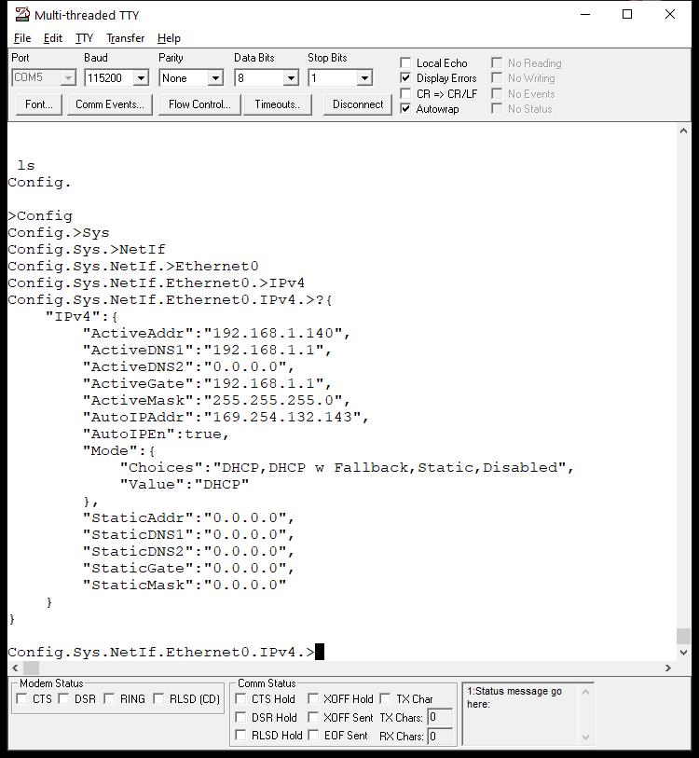Expand the Parity dropdown
Image resolution: width=699 pixels, height=758 pixels.
(x=215, y=78)
